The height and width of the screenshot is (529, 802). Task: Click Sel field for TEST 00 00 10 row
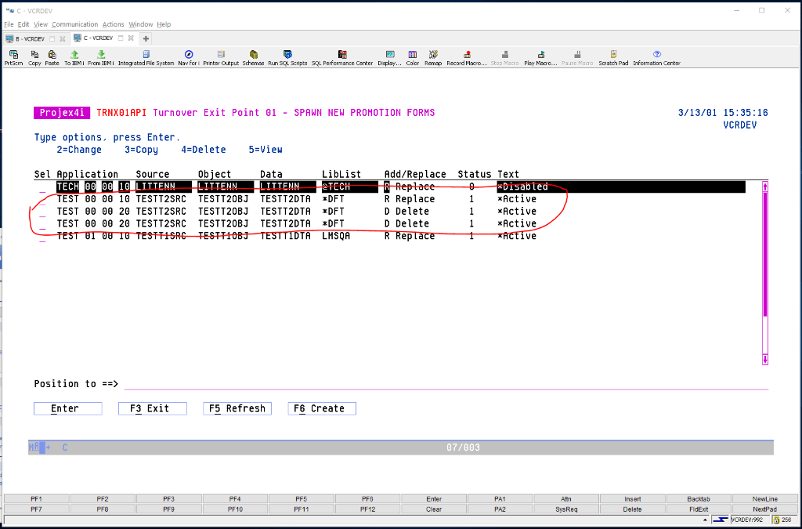[42, 199]
